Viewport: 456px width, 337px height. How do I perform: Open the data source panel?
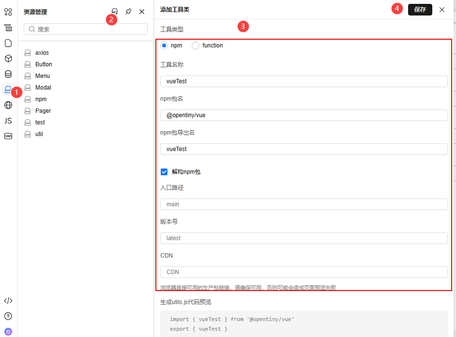[8, 74]
